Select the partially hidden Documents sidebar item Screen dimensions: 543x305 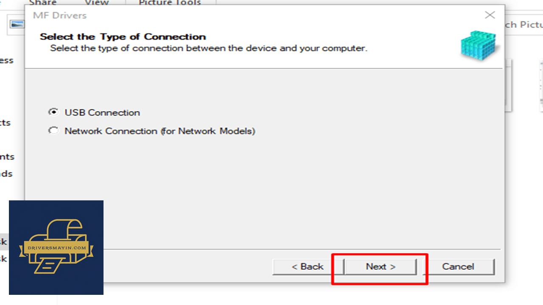point(7,157)
